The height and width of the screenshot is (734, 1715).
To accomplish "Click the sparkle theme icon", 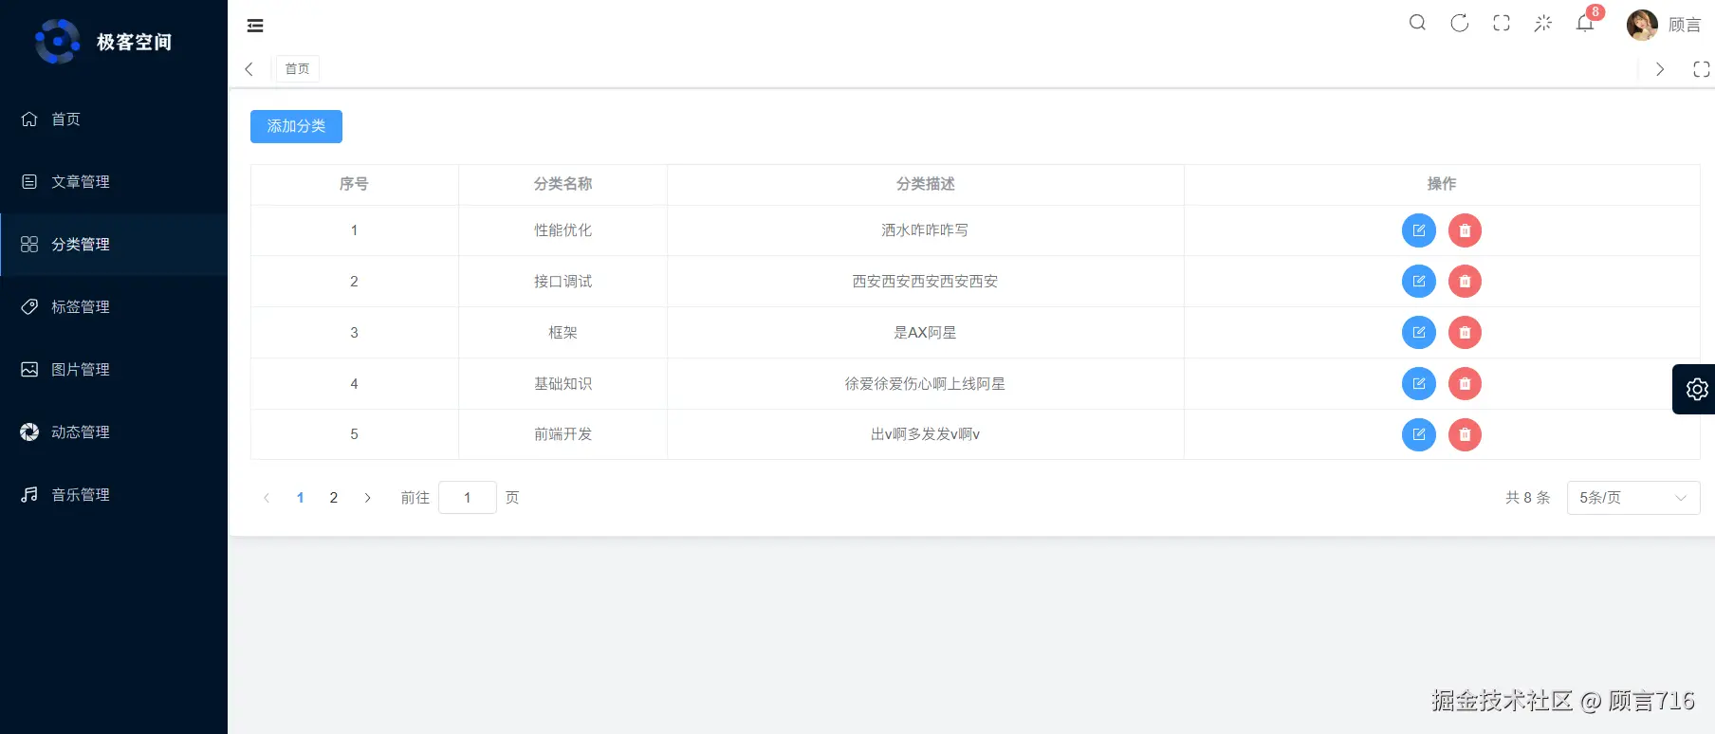I will [x=1543, y=23].
